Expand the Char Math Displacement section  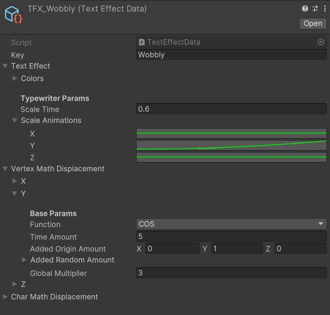[x=5, y=297]
